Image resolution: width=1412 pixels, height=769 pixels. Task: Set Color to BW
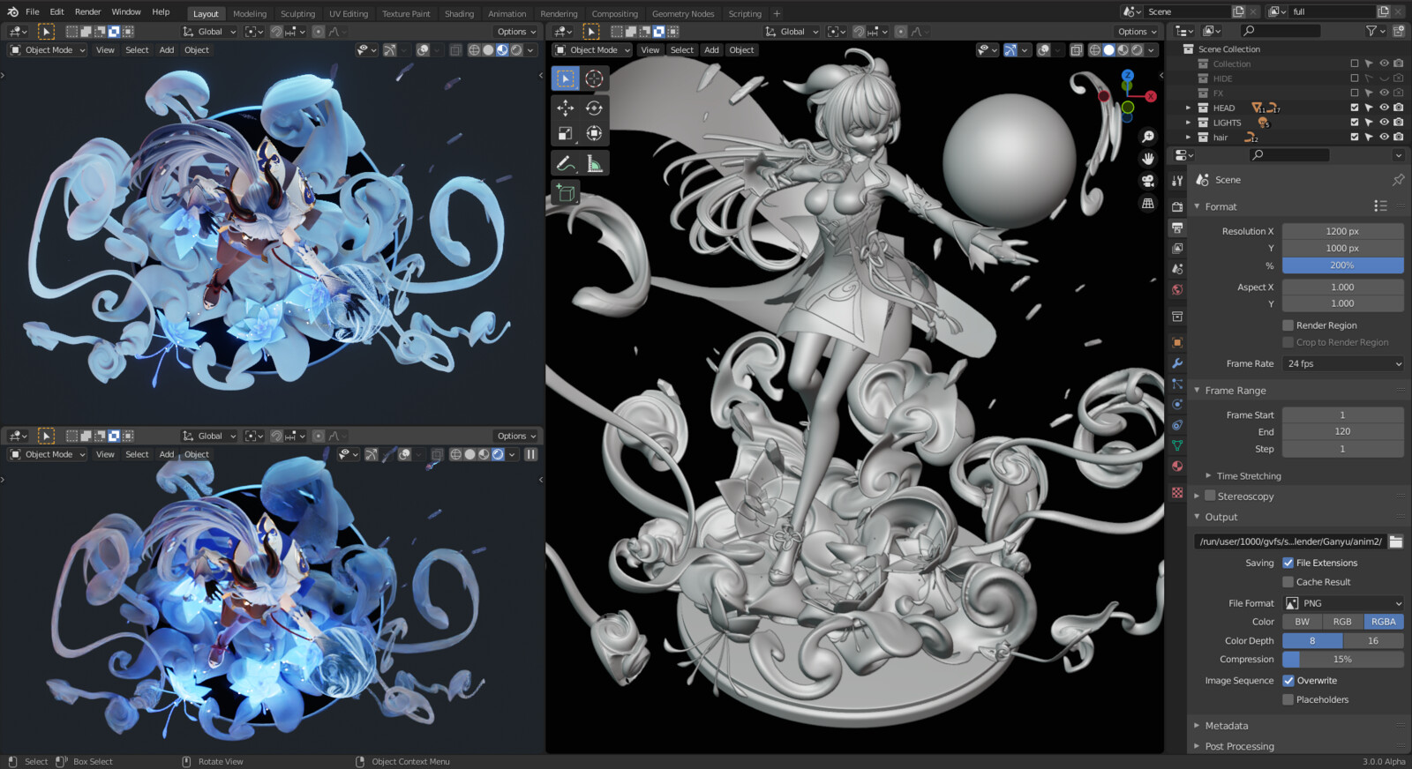pos(1302,622)
